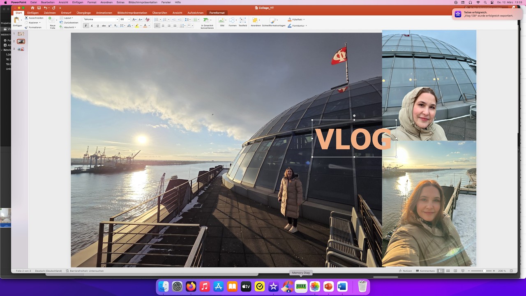Open numbered list dropdown

168,19
